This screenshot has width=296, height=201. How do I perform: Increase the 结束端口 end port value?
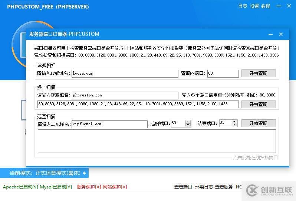[234, 122]
